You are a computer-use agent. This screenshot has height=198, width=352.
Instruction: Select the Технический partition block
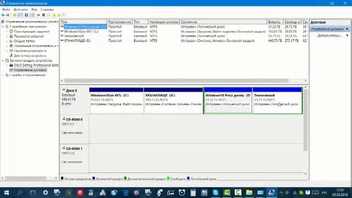pyautogui.click(x=277, y=101)
